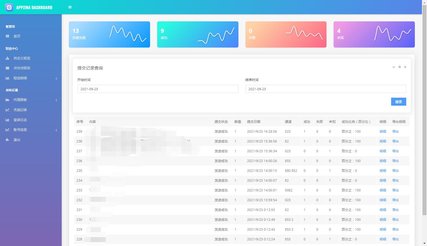Click the 结束时间 date field
The width and height of the screenshot is (427, 246).
(326, 89)
